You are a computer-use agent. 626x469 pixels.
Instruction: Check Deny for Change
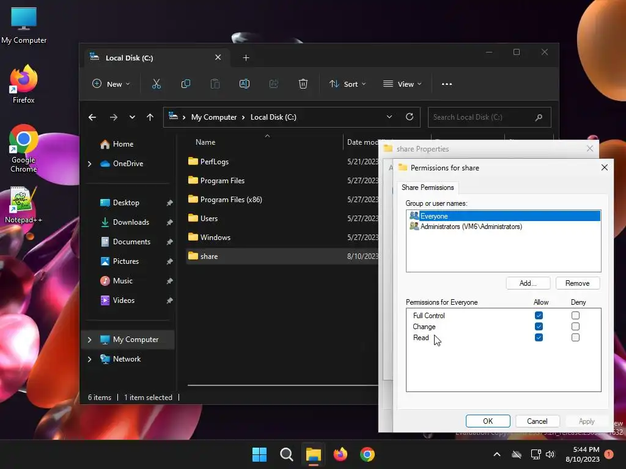click(575, 326)
